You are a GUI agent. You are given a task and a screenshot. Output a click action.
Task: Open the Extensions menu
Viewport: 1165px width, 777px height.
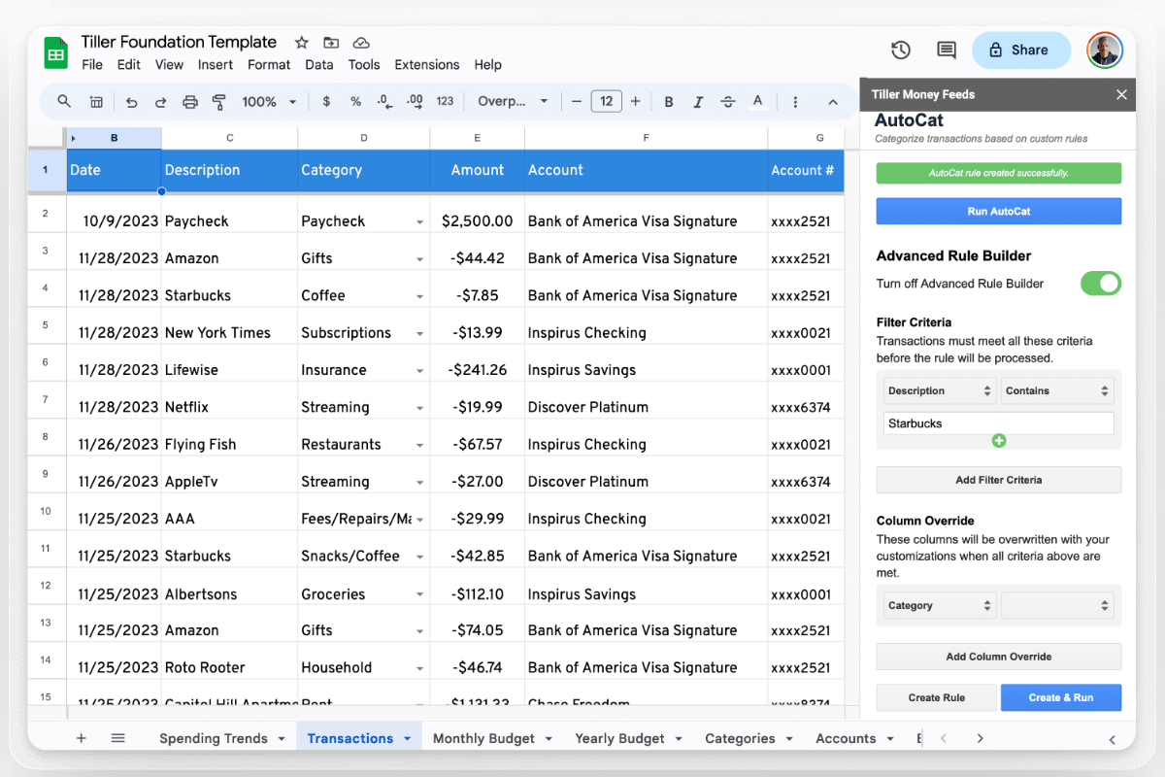[426, 65]
